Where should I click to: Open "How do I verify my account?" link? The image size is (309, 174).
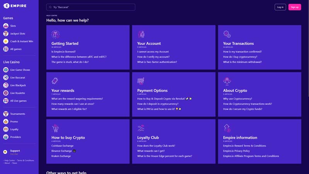[x=153, y=57]
